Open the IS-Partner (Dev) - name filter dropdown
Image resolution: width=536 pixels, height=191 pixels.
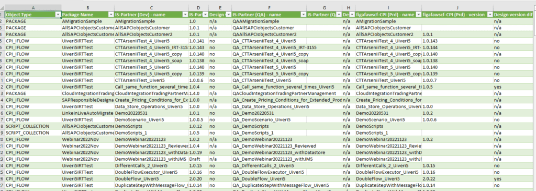coord(185,15)
